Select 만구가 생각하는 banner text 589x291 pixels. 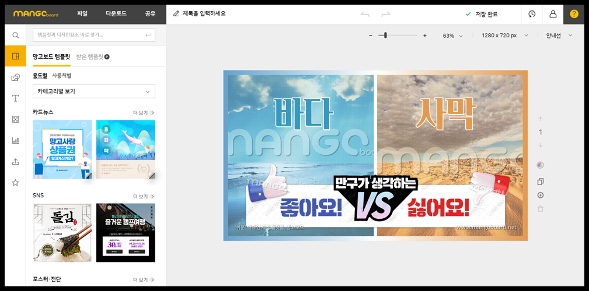click(375, 182)
